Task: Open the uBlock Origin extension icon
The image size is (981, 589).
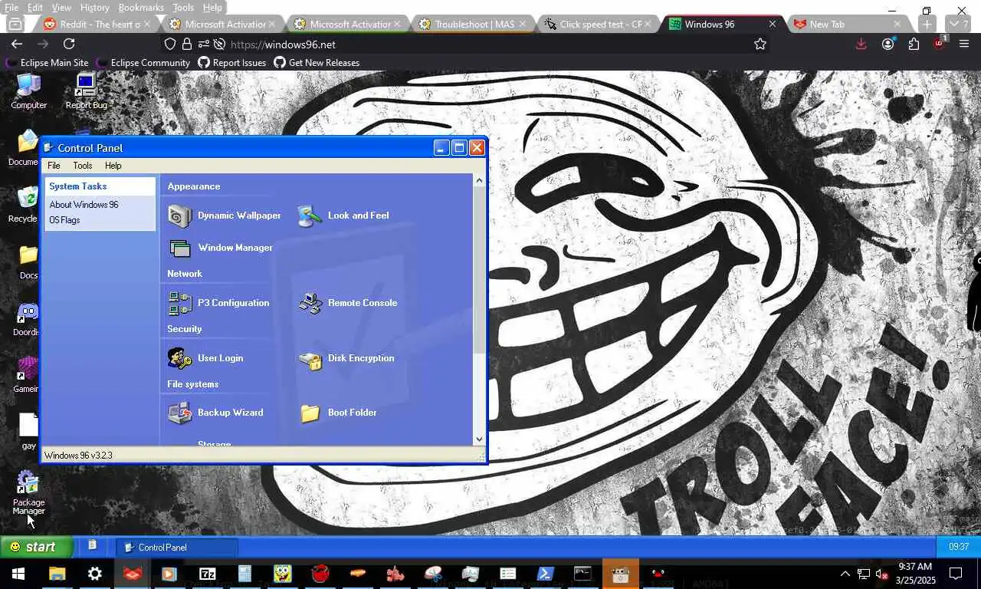Action: (x=939, y=44)
